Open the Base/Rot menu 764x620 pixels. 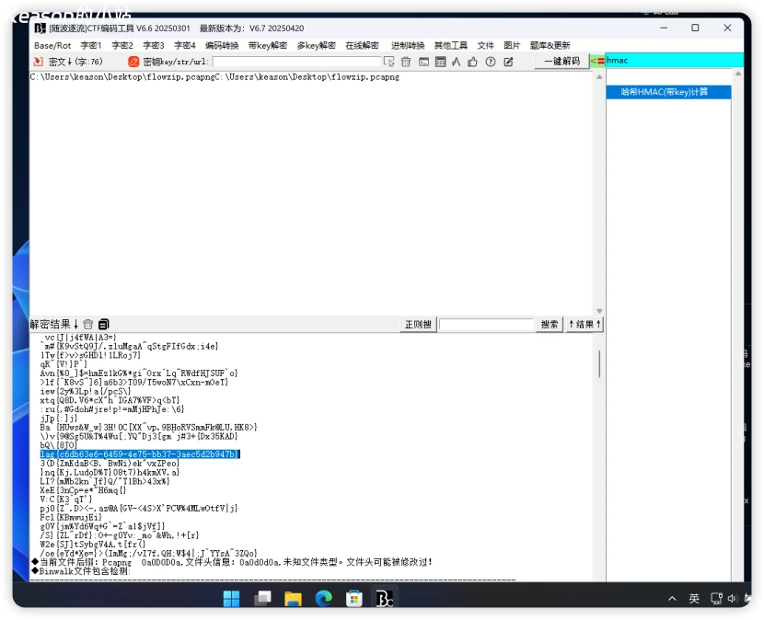pyautogui.click(x=52, y=45)
